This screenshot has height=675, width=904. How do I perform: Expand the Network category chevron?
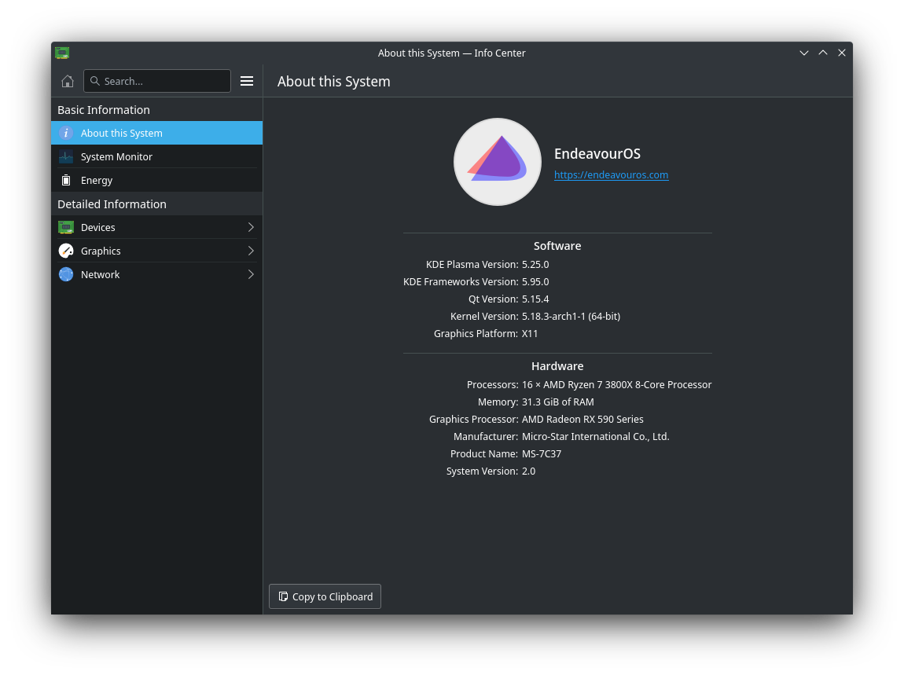pos(251,274)
